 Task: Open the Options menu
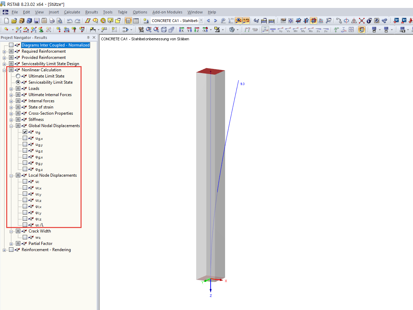[140, 12]
